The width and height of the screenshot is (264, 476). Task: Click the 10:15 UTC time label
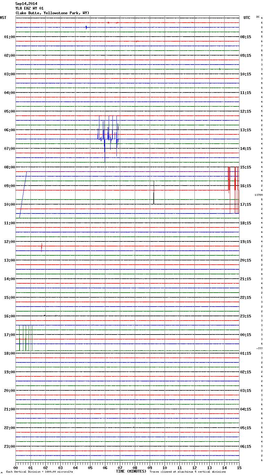tap(246, 74)
